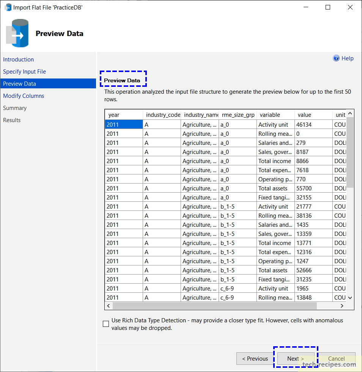The image size is (362, 372).
Task: Open the Introduction step
Action: [18, 60]
